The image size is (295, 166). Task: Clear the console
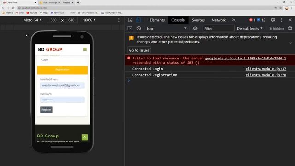point(139,28)
